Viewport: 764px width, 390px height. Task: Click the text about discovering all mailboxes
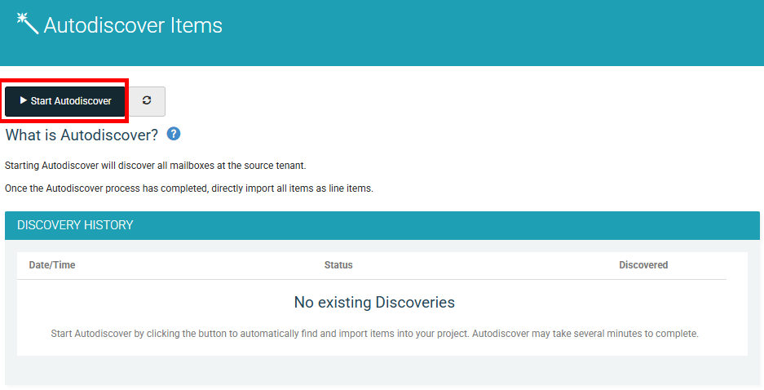click(156, 166)
